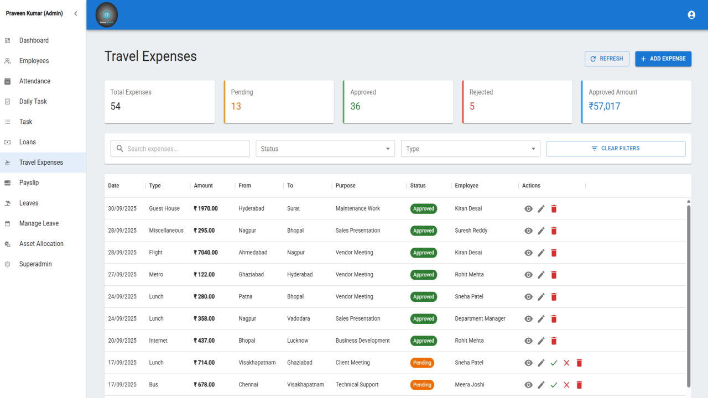Collapse the sidebar with the chevron

[x=75, y=13]
